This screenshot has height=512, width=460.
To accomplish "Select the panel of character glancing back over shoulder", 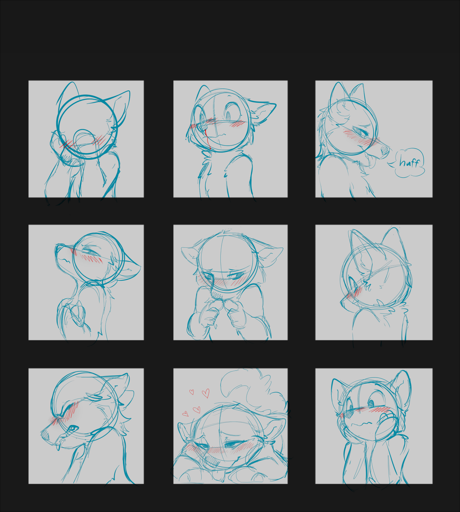I will coord(374,282).
